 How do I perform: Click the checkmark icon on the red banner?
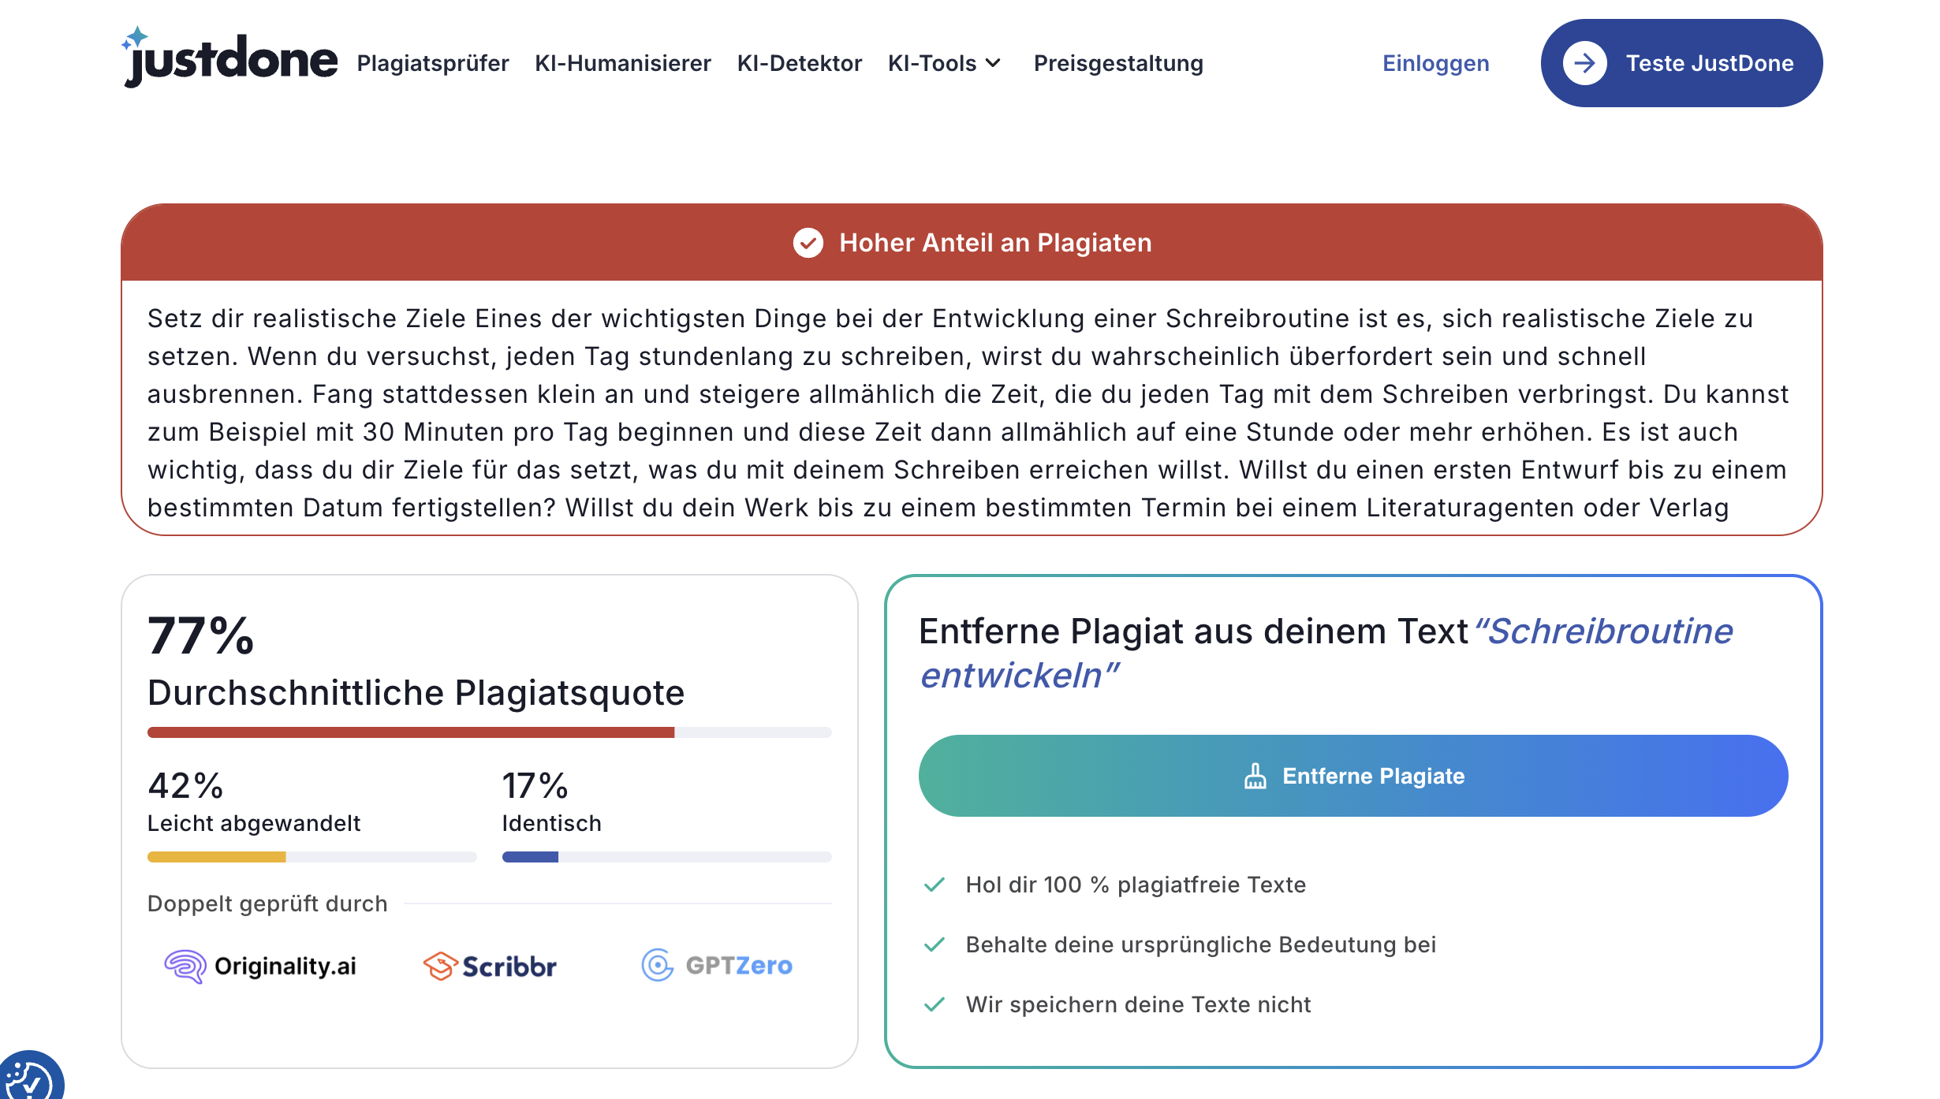pos(809,243)
